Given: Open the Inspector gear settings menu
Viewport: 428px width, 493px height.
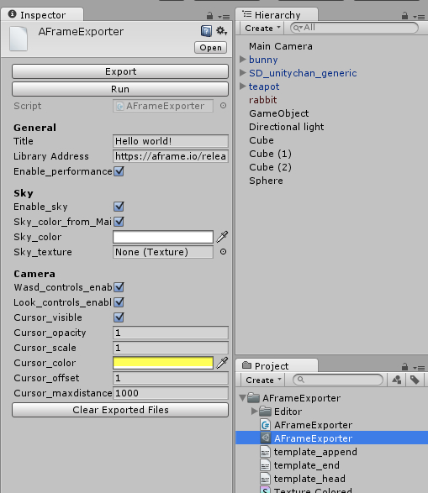Looking at the screenshot, I should [x=221, y=31].
